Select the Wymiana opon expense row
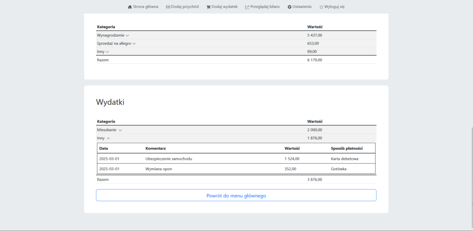Viewport: 473px width, 231px height. pyautogui.click(x=236, y=169)
